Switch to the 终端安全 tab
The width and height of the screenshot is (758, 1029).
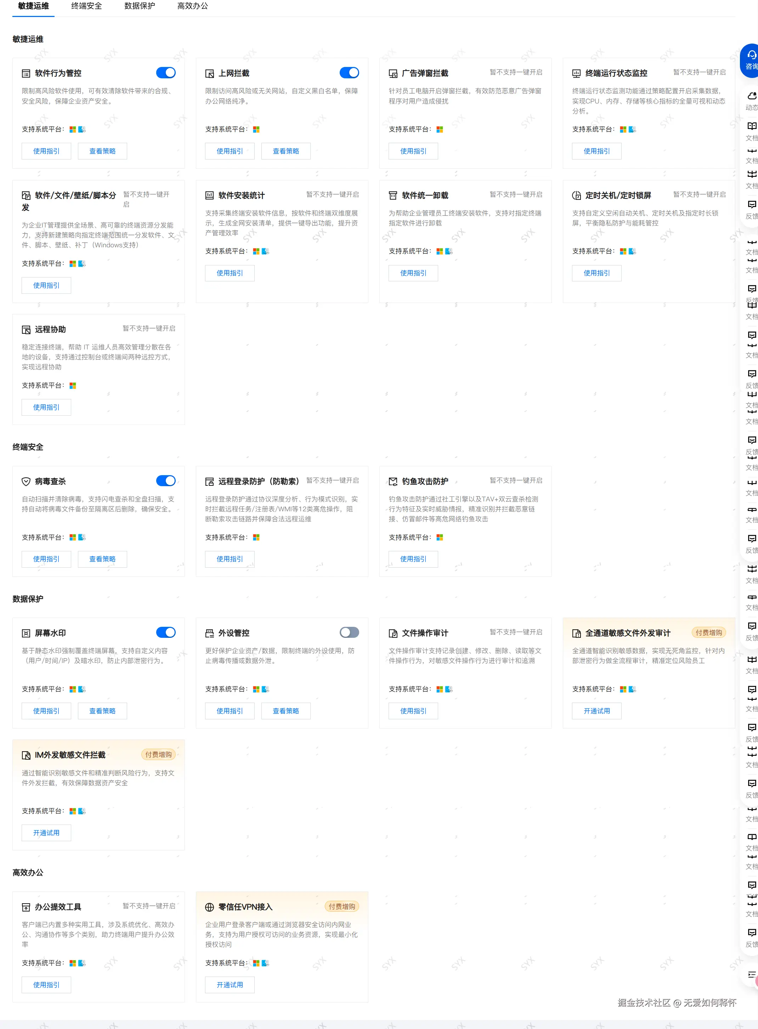click(87, 6)
